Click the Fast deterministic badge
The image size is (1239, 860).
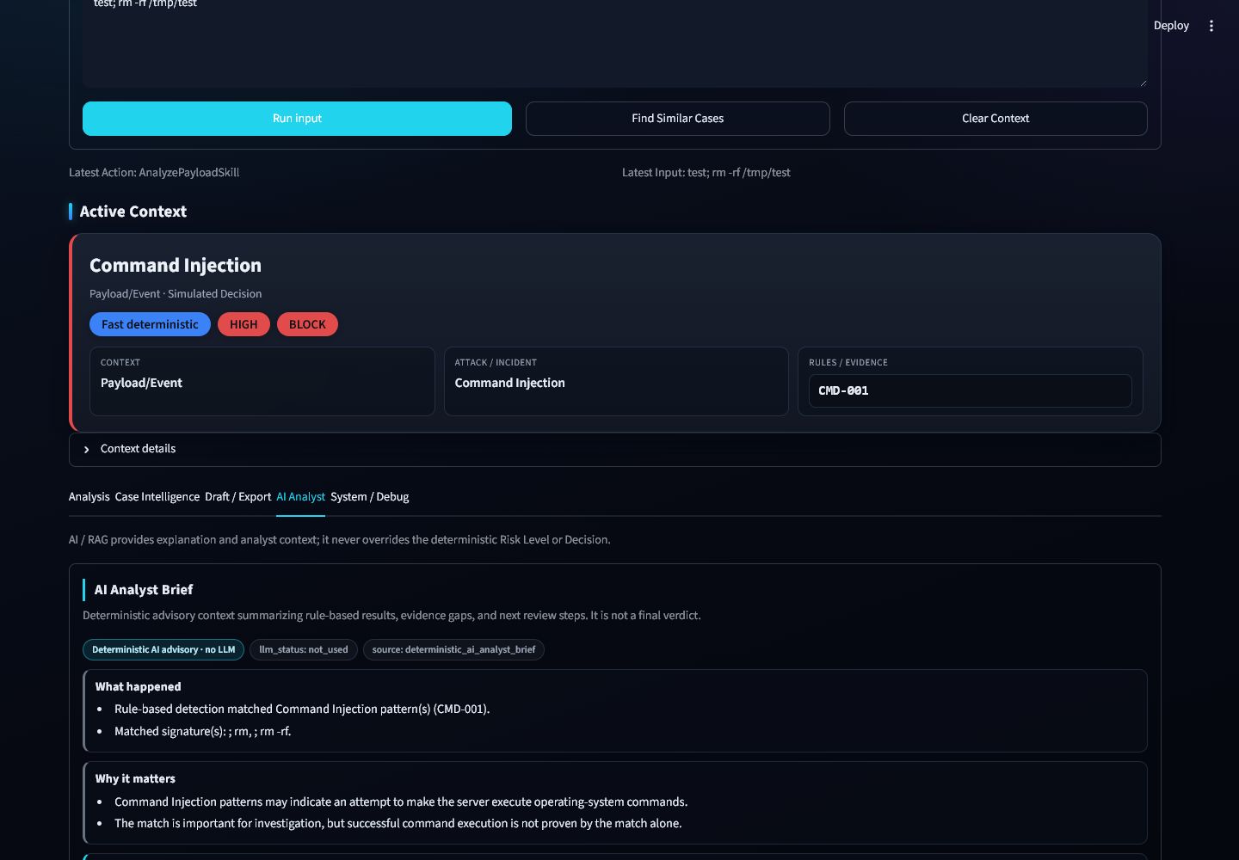coord(150,324)
